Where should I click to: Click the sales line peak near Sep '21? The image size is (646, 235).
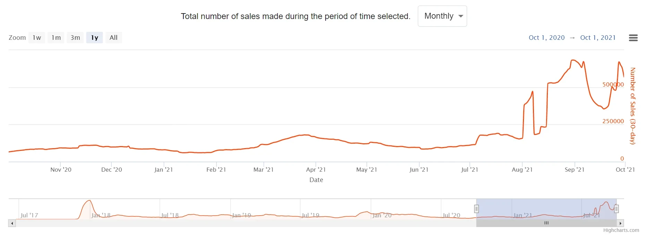[573, 61]
